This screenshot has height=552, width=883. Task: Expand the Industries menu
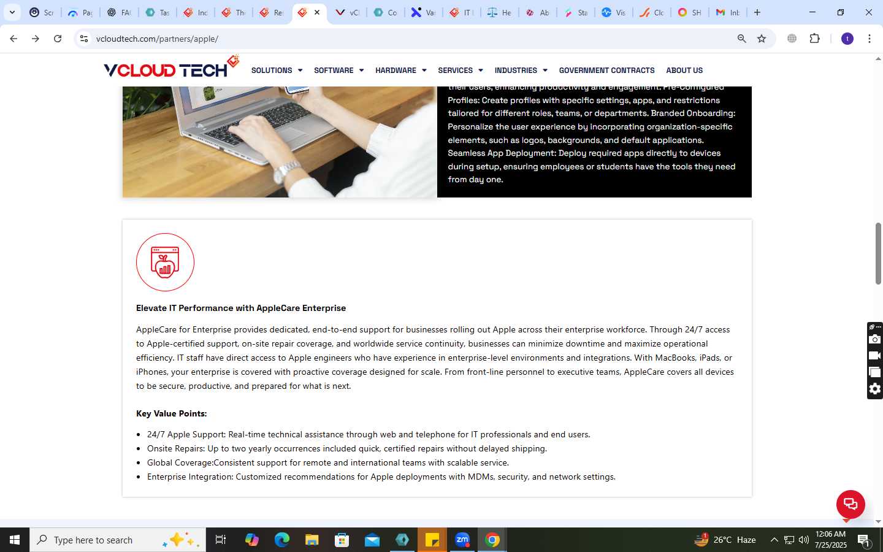(x=521, y=71)
